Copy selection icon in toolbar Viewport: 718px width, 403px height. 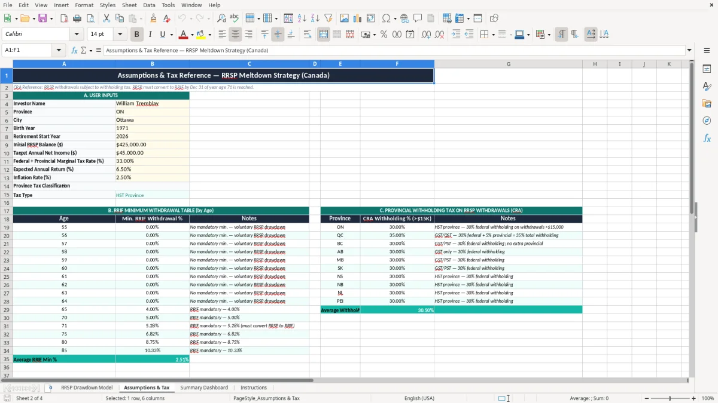pyautogui.click(x=119, y=19)
